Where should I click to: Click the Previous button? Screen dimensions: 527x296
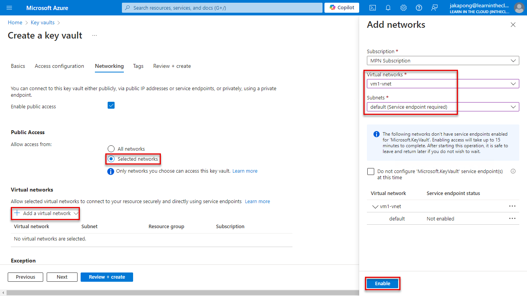pos(25,277)
